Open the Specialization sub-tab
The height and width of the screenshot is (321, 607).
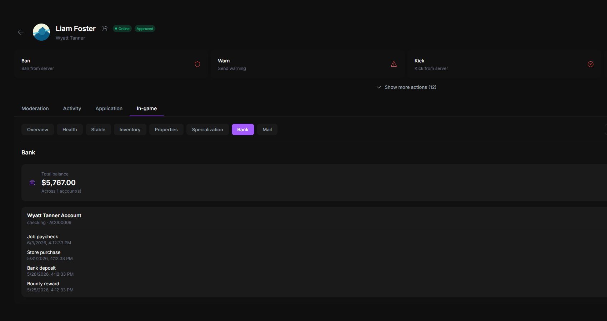click(x=207, y=129)
